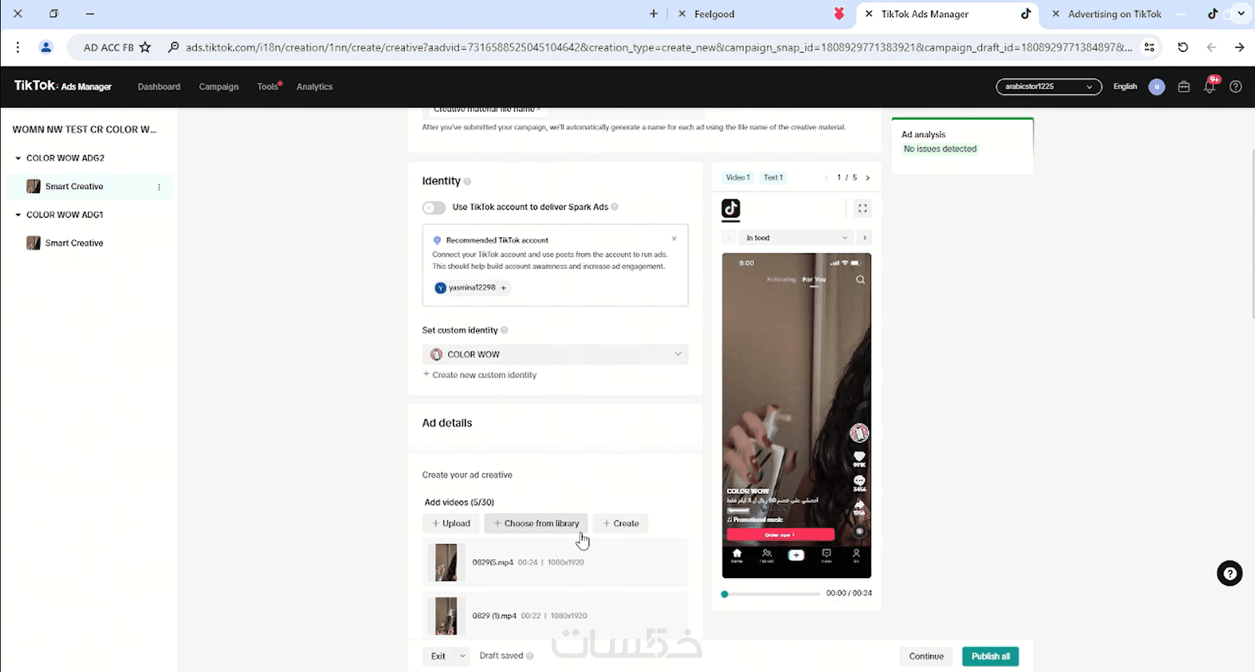
Task: Select the Video 1 preview tab
Action: (x=738, y=177)
